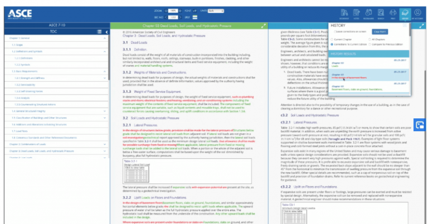The width and height of the screenshot is (428, 224).
Task: Click the Table C3-1 thumbnail
Action: pos(294,217)
